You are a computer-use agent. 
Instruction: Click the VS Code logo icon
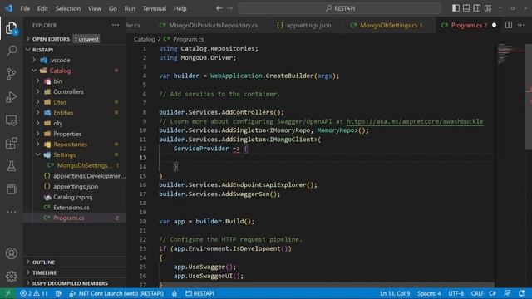click(8, 8)
